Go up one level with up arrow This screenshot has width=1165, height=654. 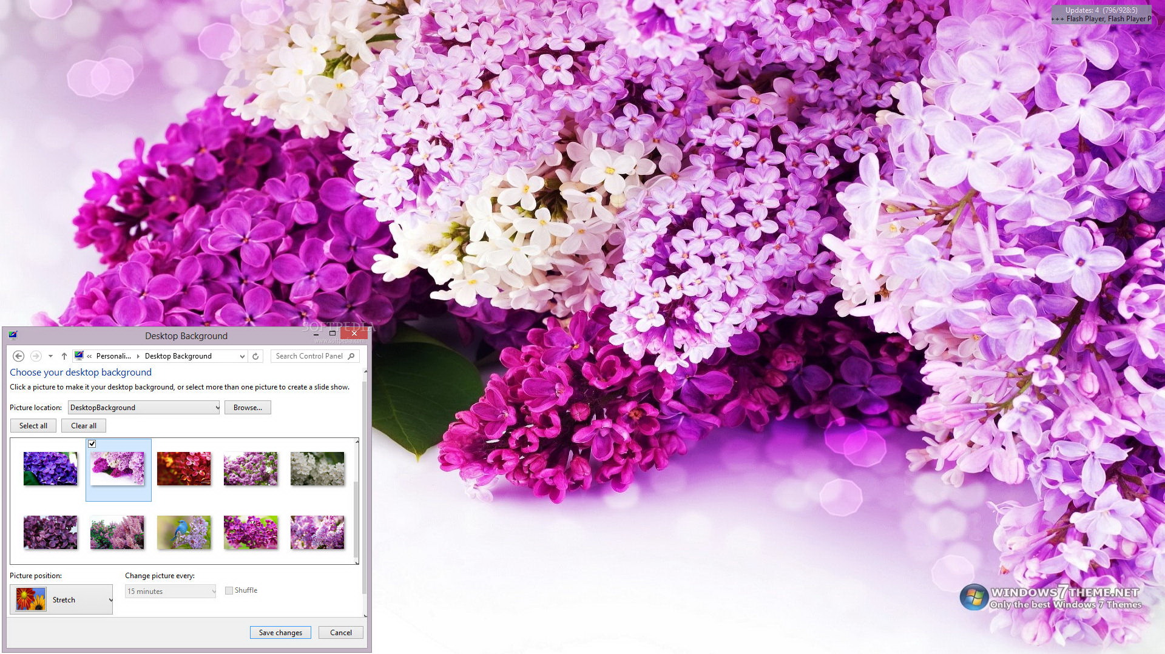coord(64,356)
